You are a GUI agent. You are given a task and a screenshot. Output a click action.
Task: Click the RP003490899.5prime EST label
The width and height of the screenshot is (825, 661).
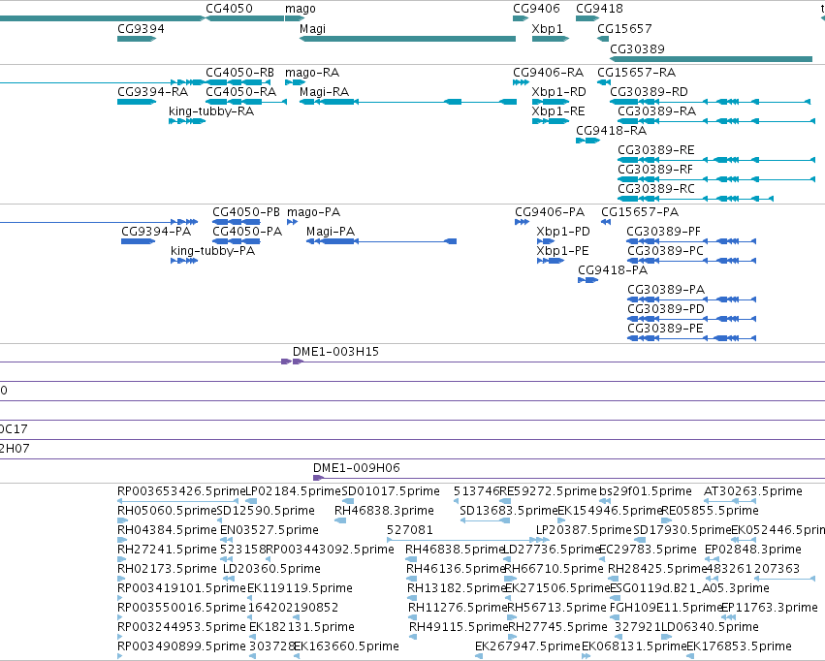[181, 646]
